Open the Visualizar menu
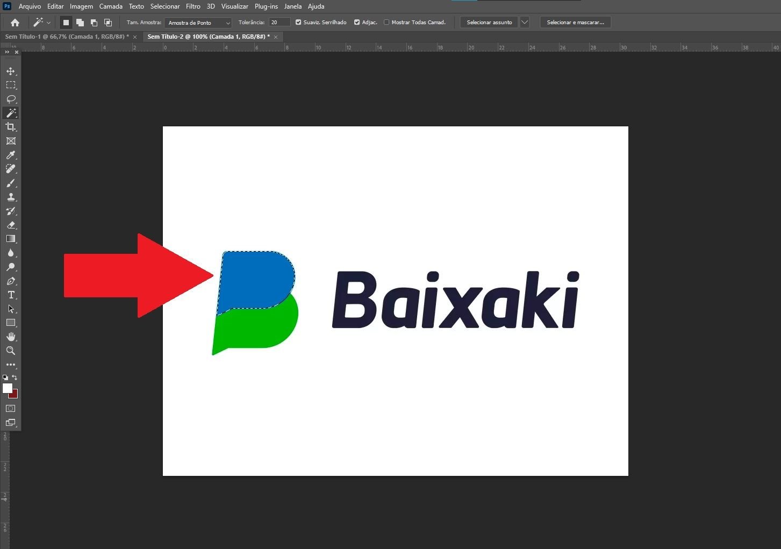This screenshot has width=781, height=549. pos(235,6)
